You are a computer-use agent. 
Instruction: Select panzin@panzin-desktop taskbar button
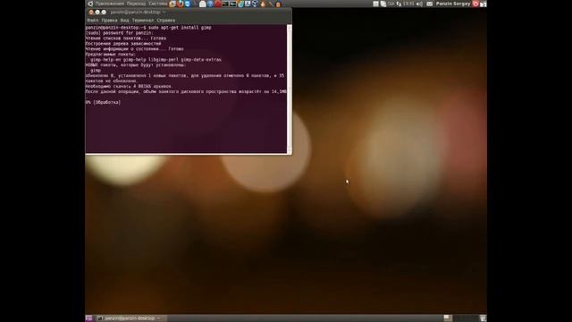pyautogui.click(x=130, y=318)
